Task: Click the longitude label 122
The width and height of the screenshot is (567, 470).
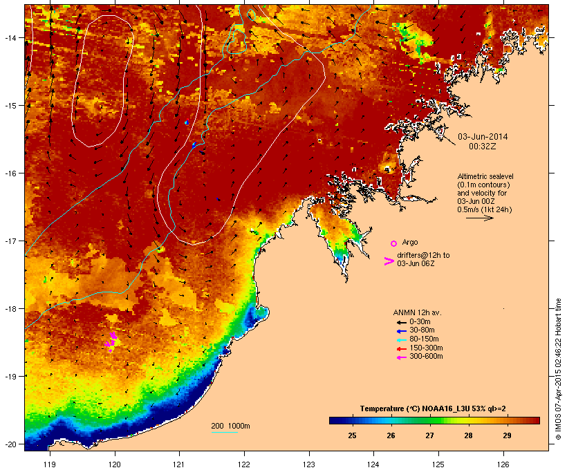Action: point(244,464)
